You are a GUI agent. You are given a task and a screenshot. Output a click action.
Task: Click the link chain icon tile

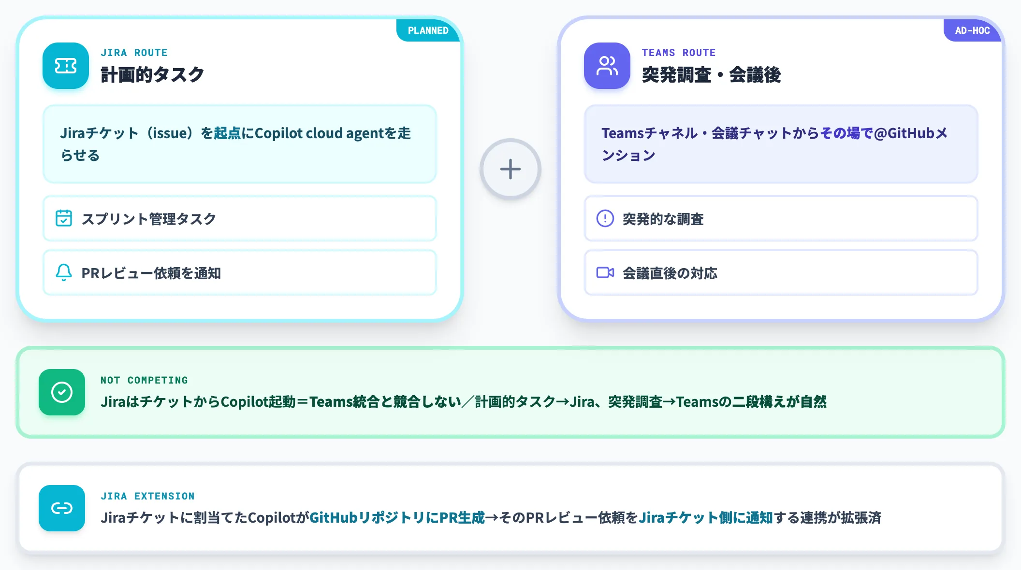click(62, 508)
